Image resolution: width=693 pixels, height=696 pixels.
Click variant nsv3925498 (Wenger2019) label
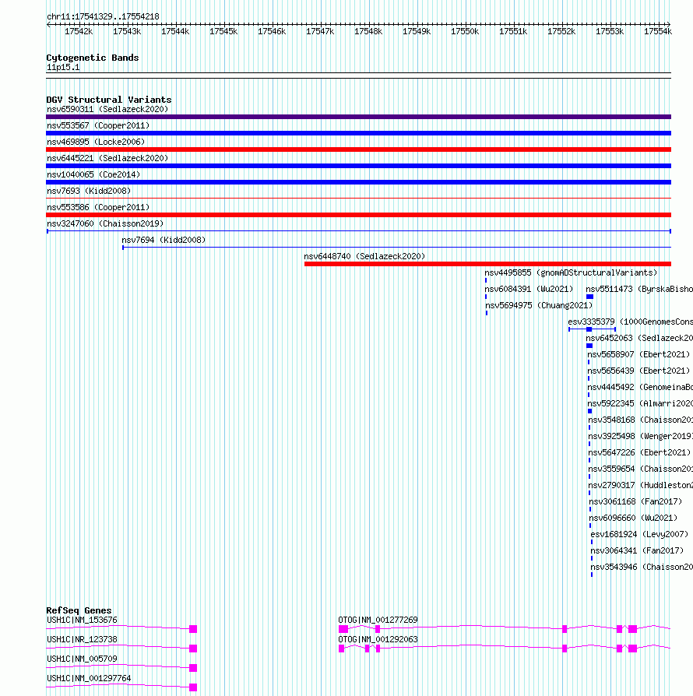point(641,436)
